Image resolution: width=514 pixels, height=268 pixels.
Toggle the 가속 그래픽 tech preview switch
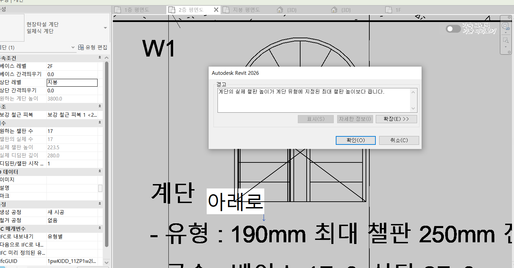point(453,29)
